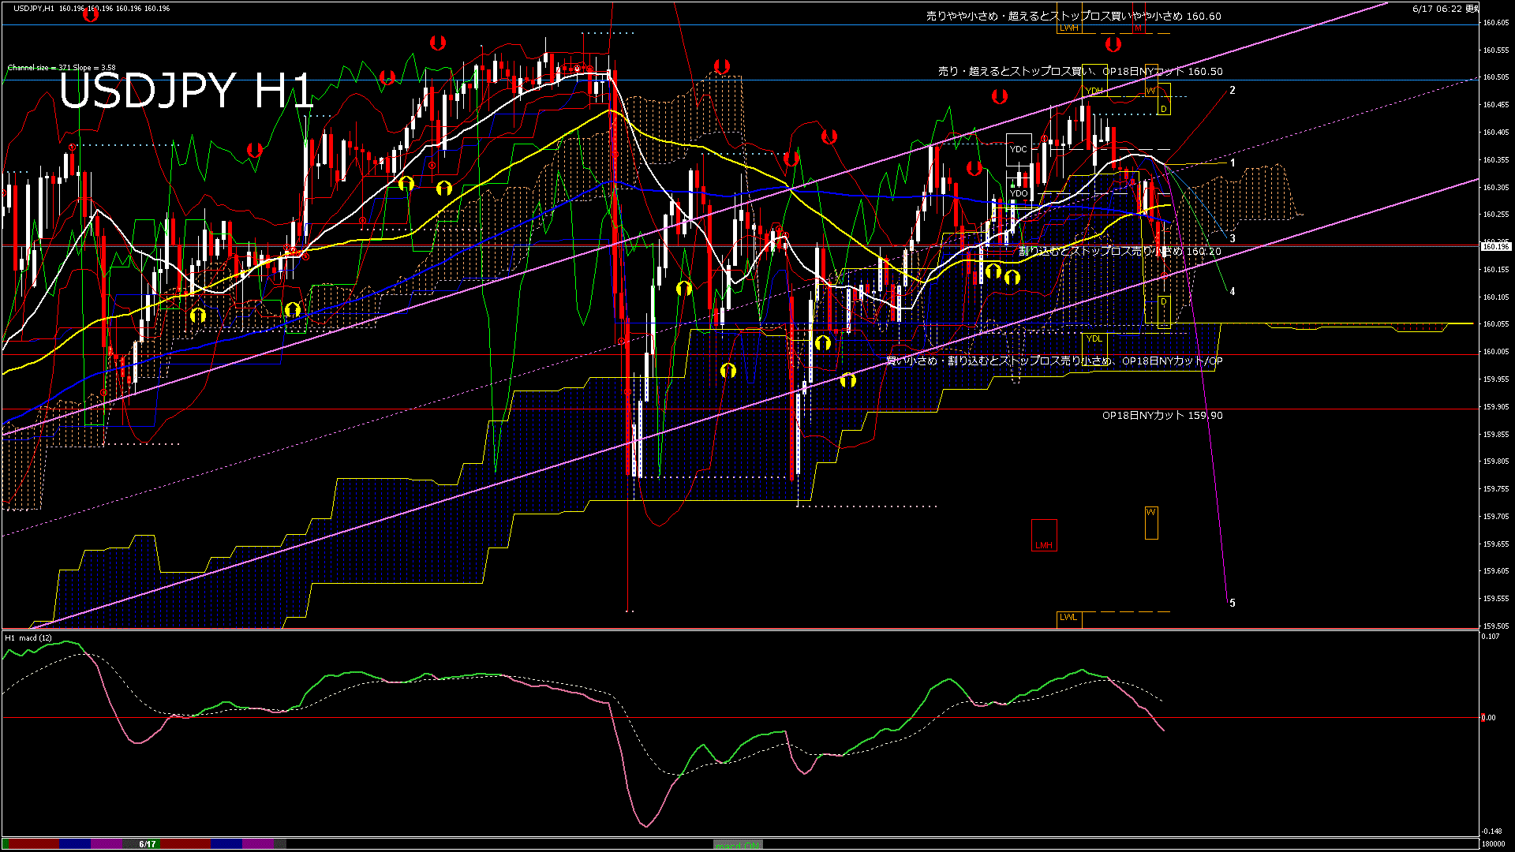Click the 160.505 price axis value

click(x=1496, y=77)
